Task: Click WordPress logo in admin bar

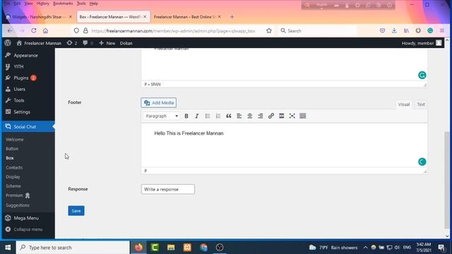Action: point(8,43)
